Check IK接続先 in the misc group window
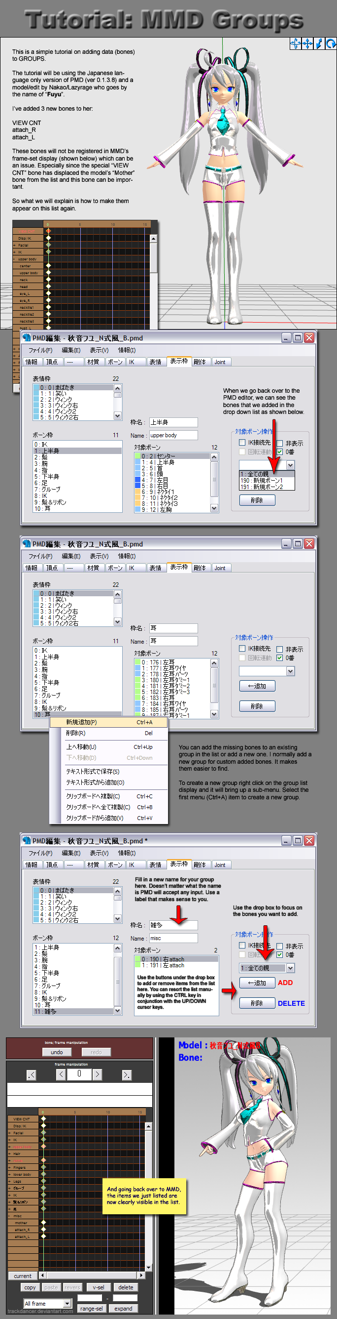The height and width of the screenshot is (1319, 337). pos(242,945)
